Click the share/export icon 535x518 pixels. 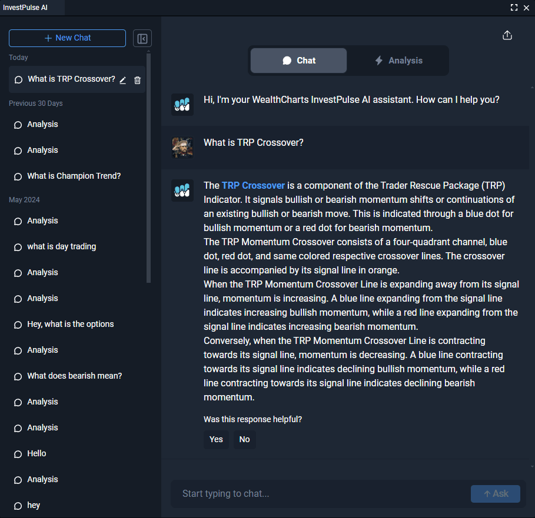[x=507, y=35]
